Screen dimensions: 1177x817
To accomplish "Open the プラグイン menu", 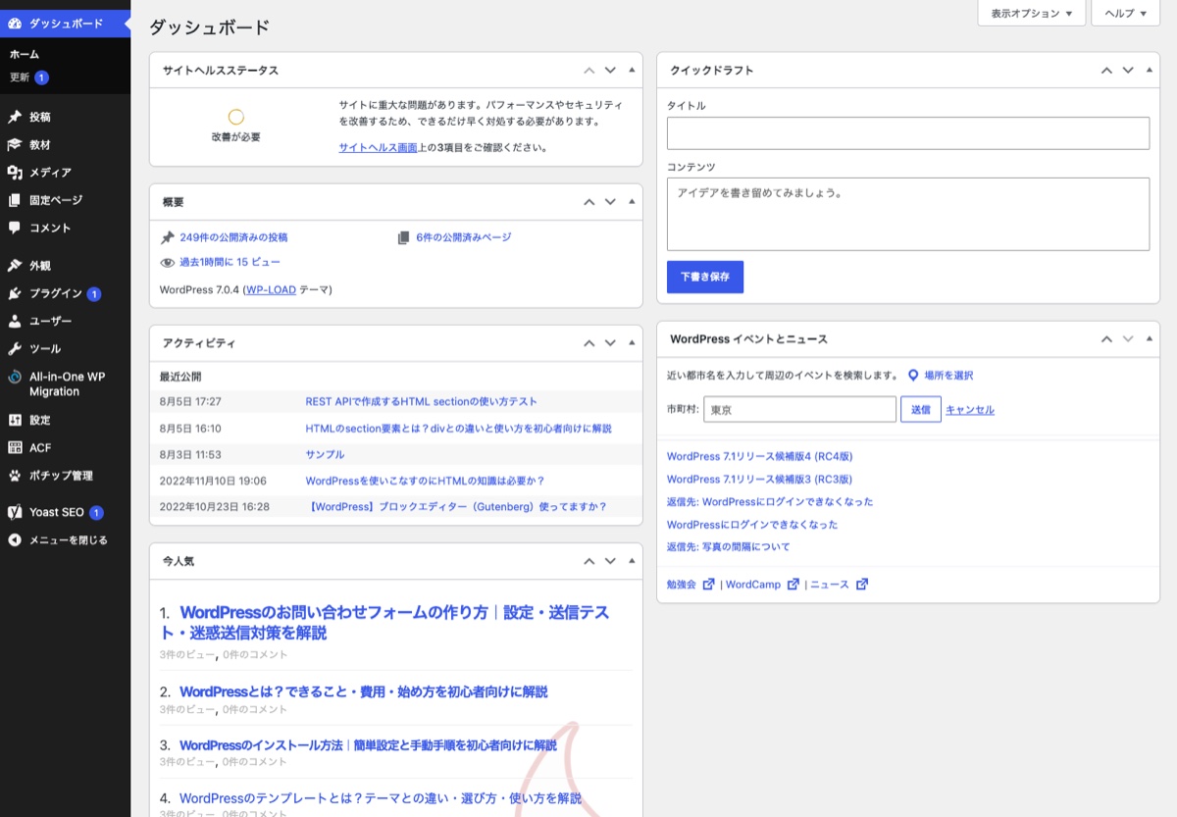I will coord(65,293).
